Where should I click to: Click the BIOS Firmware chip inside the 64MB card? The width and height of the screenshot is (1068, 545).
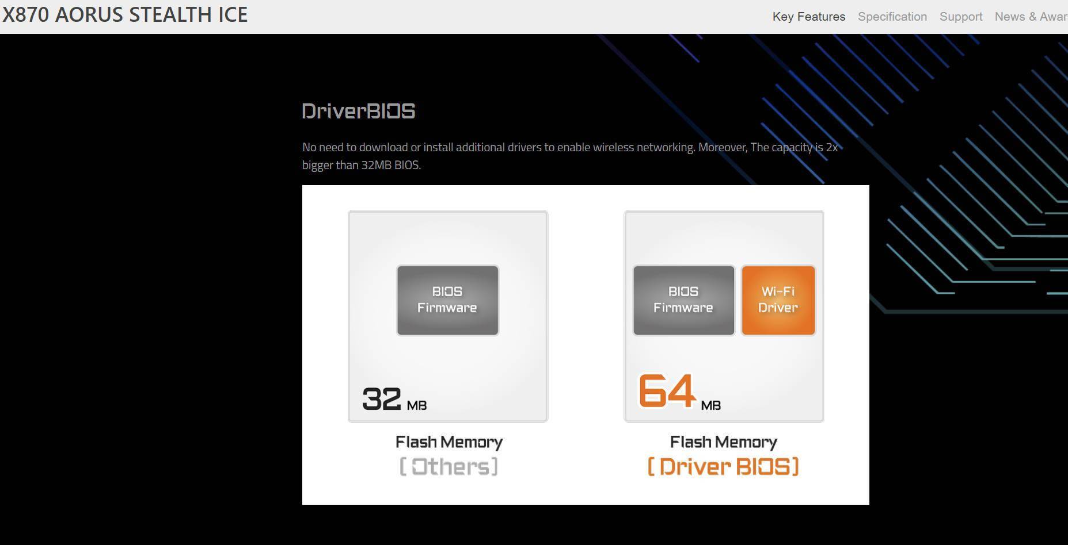pos(683,300)
